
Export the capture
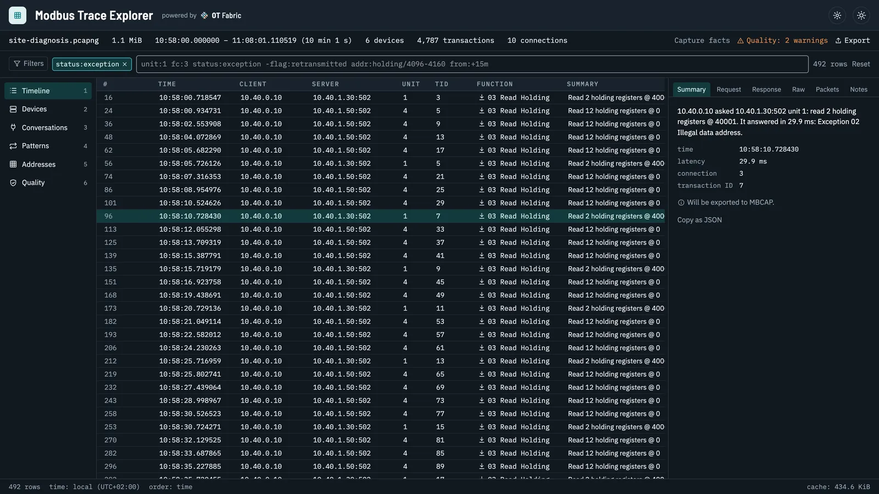[x=853, y=41]
